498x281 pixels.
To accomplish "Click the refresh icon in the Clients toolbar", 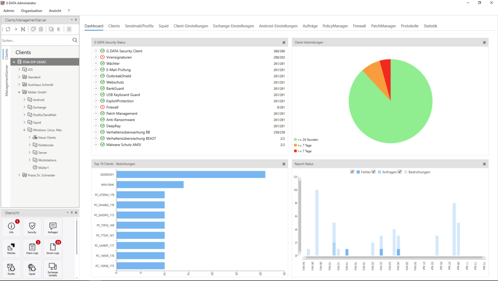I will 8,30.
